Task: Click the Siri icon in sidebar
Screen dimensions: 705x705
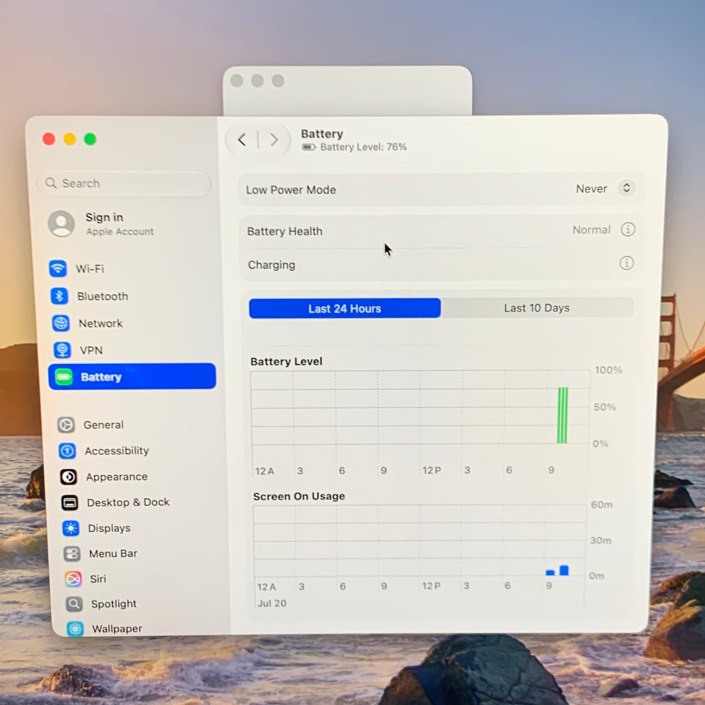Action: click(x=73, y=579)
